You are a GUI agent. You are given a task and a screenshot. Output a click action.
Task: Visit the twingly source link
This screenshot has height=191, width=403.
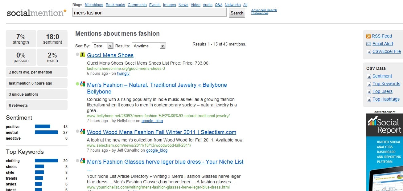tap(123, 74)
